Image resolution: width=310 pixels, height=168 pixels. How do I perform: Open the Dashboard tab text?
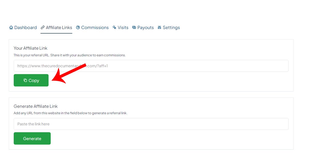[26, 27]
